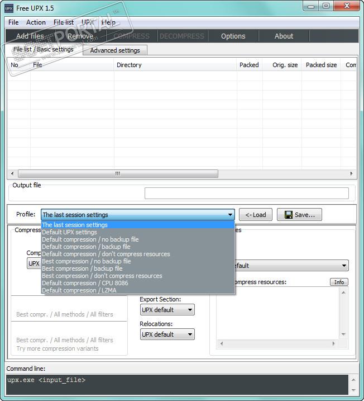Close the Free UPX window
This screenshot has width=364, height=401.
(347, 6)
